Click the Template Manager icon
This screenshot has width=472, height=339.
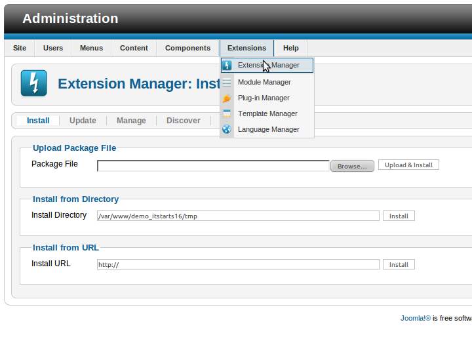(x=227, y=113)
